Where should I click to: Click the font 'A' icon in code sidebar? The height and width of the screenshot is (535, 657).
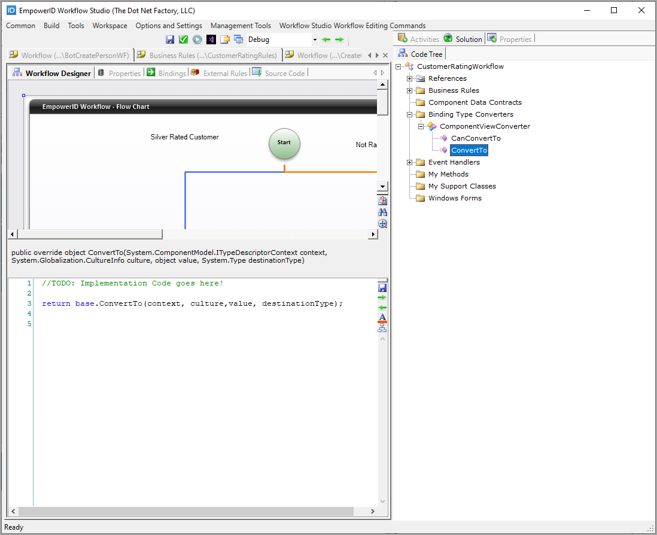(382, 318)
